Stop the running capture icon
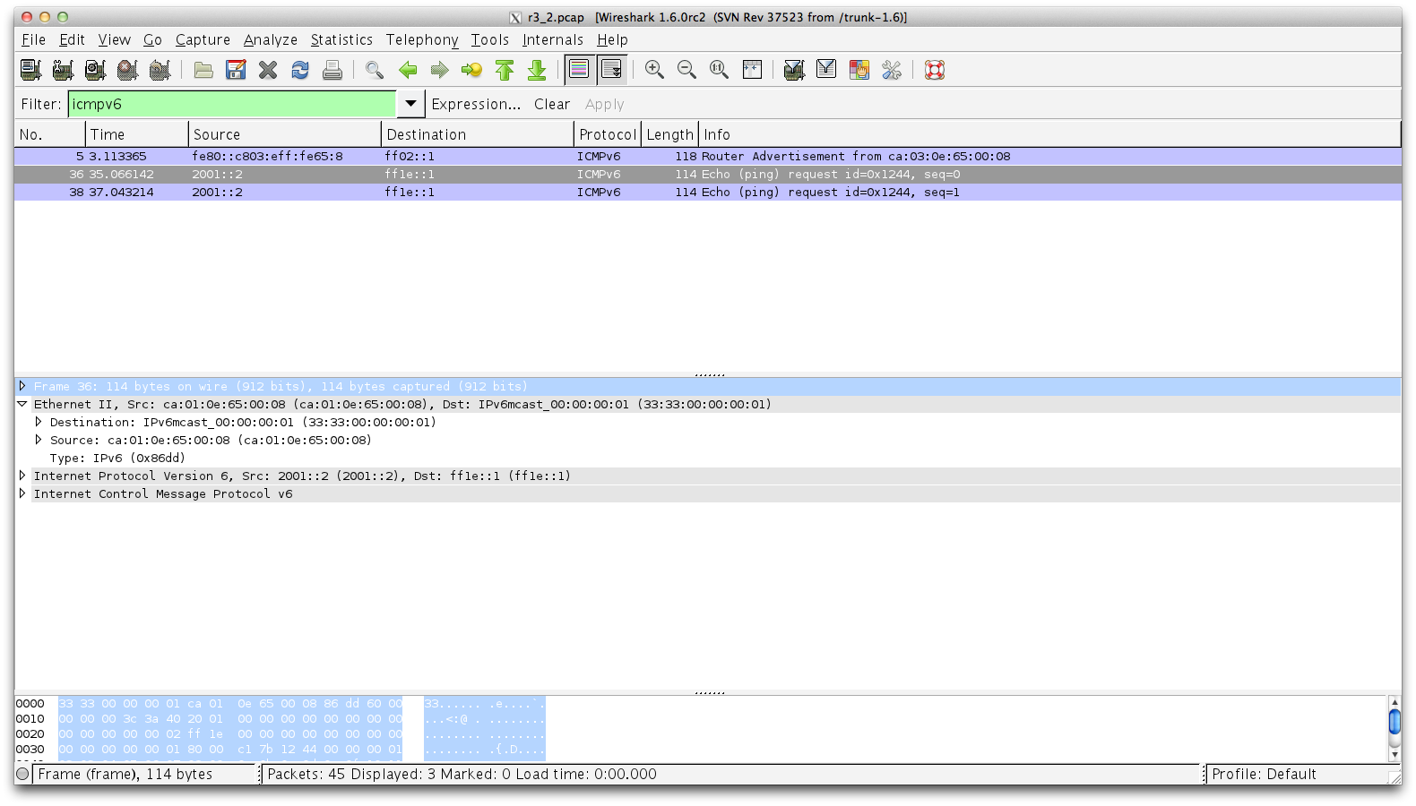The height and width of the screenshot is (806, 1416). coord(127,70)
